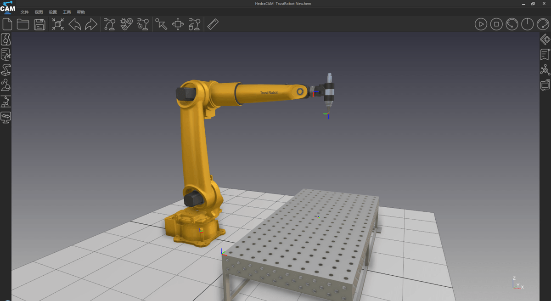This screenshot has width=551, height=301.
Task: Open diamond chevron panel on right sidebar
Action: (x=545, y=40)
